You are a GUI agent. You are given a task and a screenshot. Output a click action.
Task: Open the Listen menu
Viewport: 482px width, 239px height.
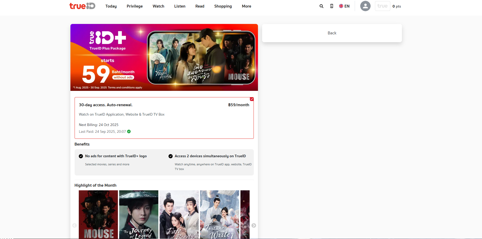(x=180, y=6)
